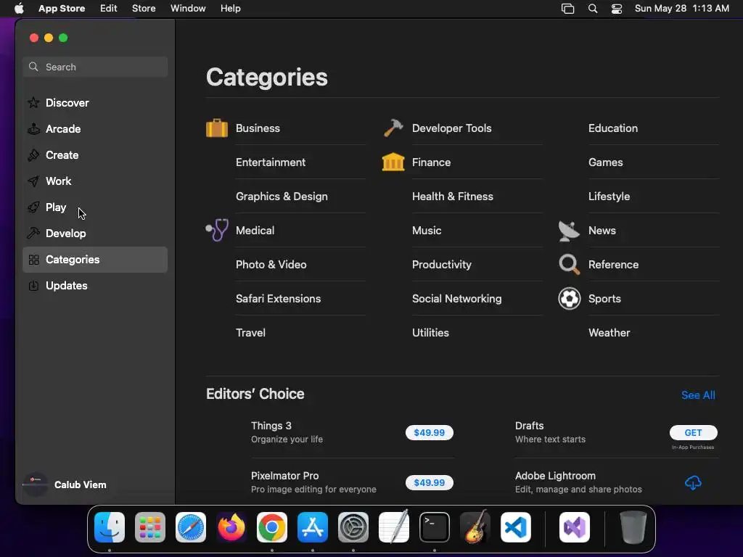Open the Social Networking category
This screenshot has height=557, width=743.
(x=457, y=298)
